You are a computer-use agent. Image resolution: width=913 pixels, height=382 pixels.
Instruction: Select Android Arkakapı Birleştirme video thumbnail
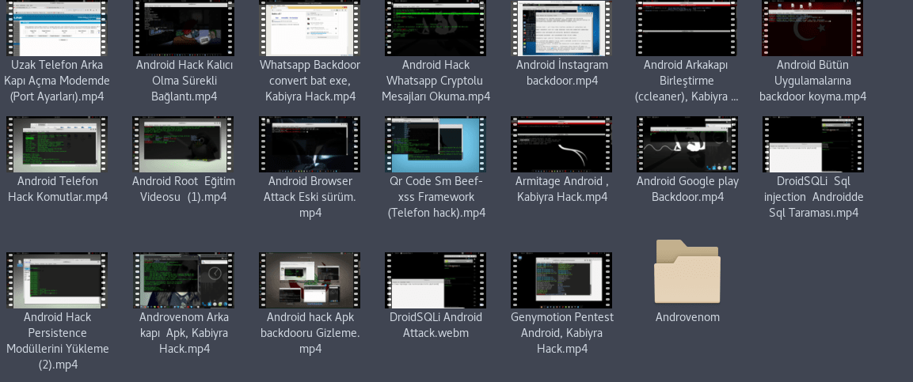[x=687, y=28]
